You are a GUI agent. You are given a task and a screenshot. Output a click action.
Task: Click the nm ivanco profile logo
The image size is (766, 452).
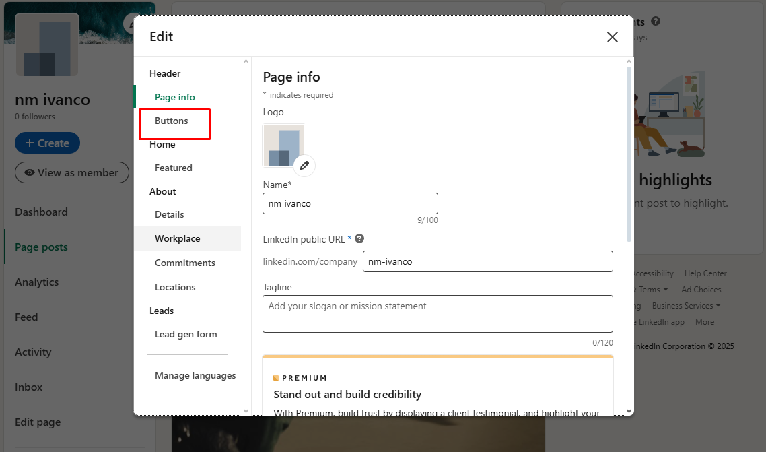(47, 44)
